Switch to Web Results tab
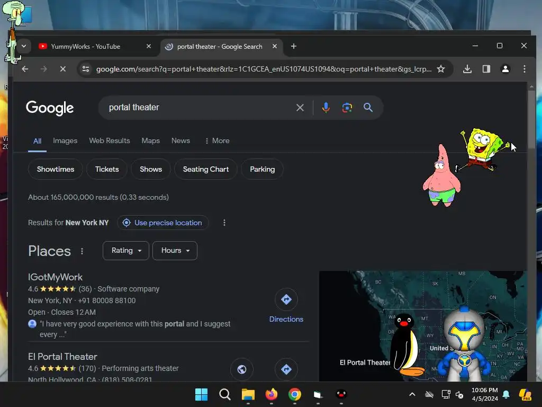This screenshot has height=407, width=542. (109, 141)
